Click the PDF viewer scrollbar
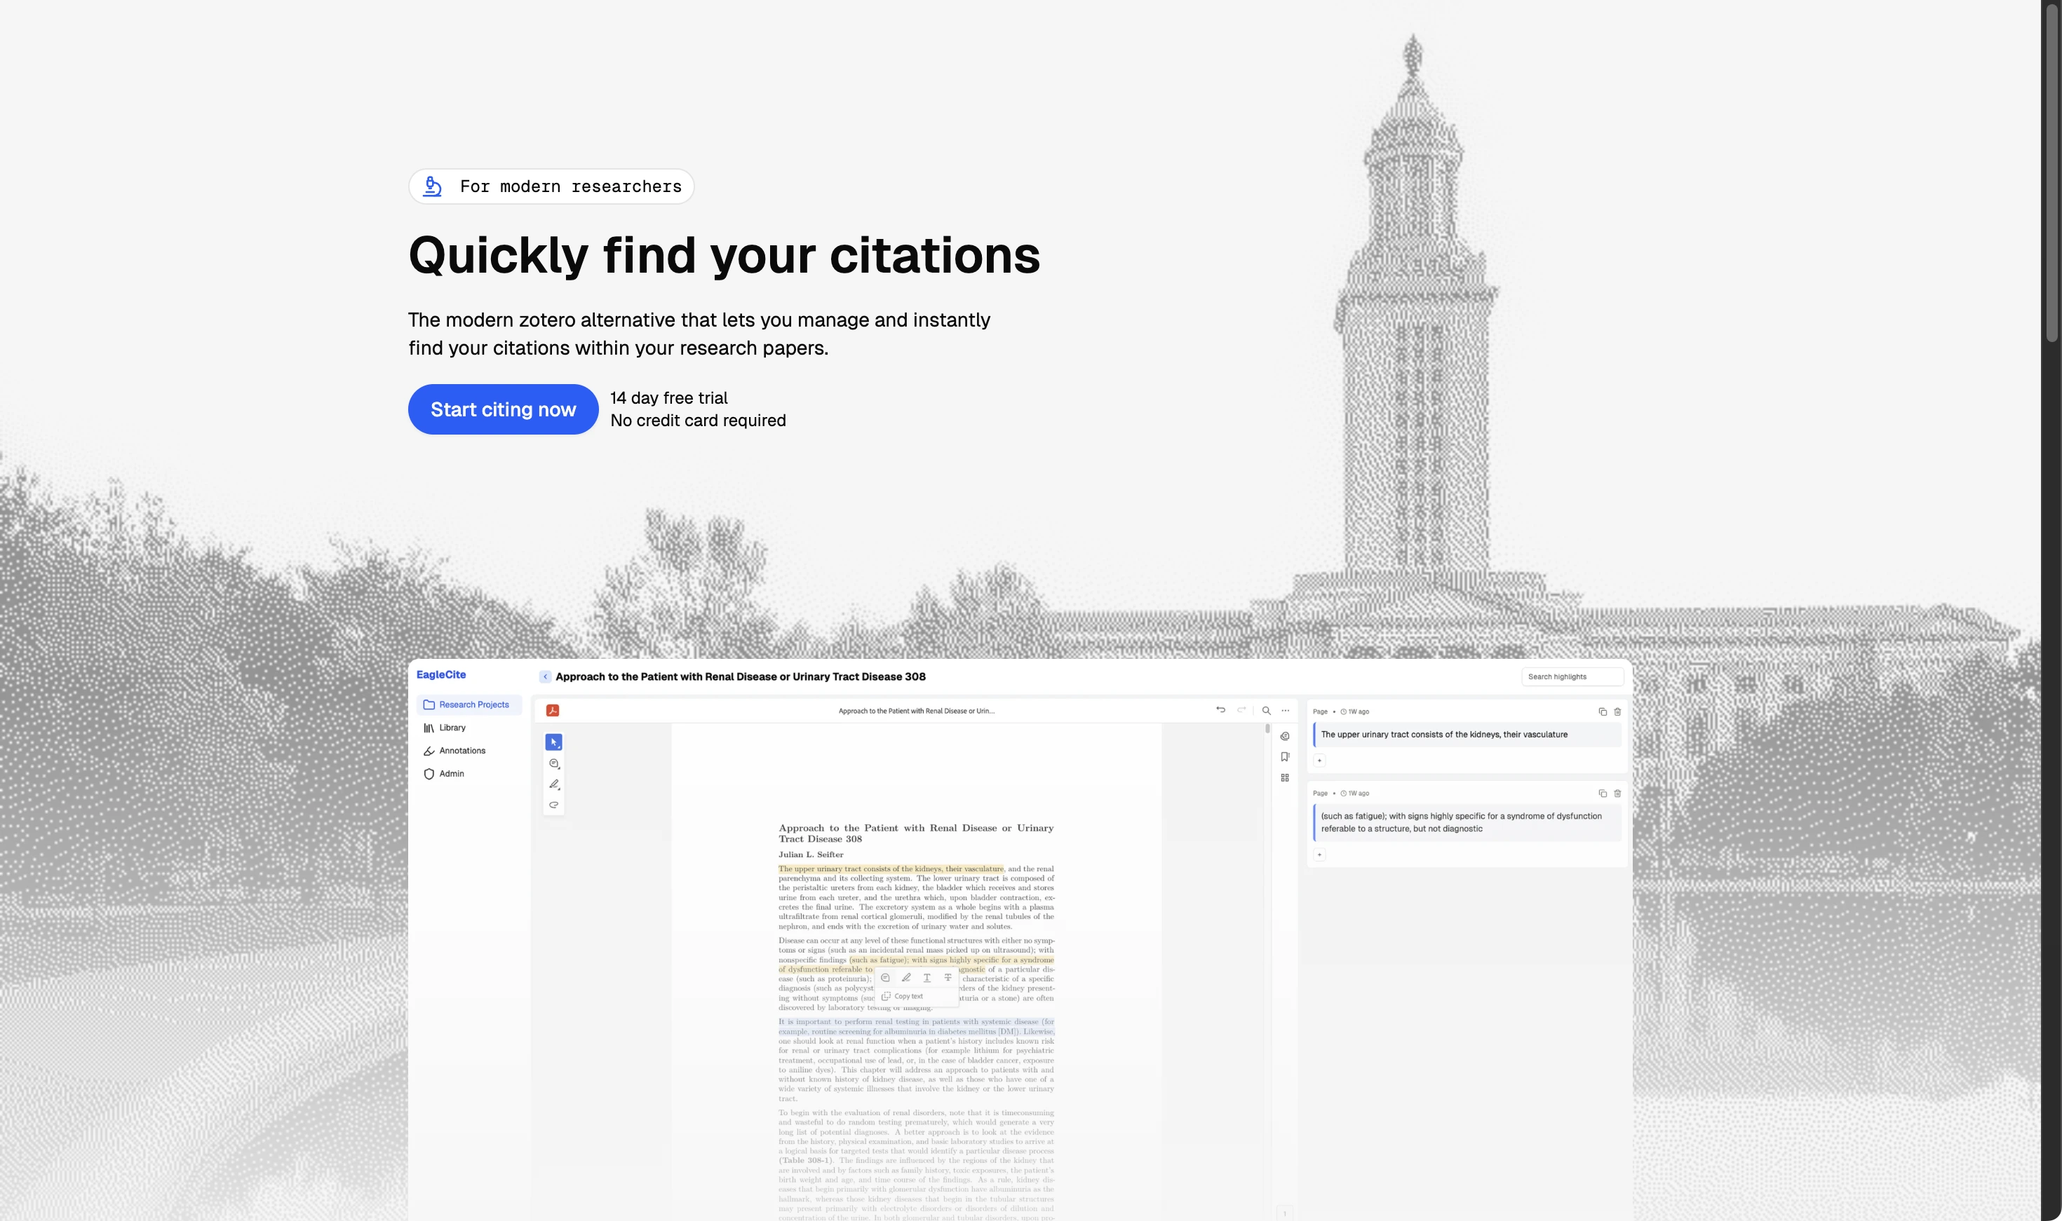 coord(1267,729)
